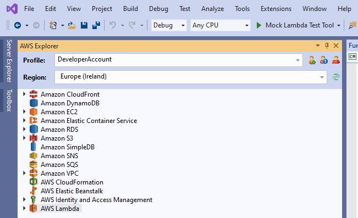358x218 pixels.
Task: Edit the selected AWS profile
Action: [x=324, y=60]
